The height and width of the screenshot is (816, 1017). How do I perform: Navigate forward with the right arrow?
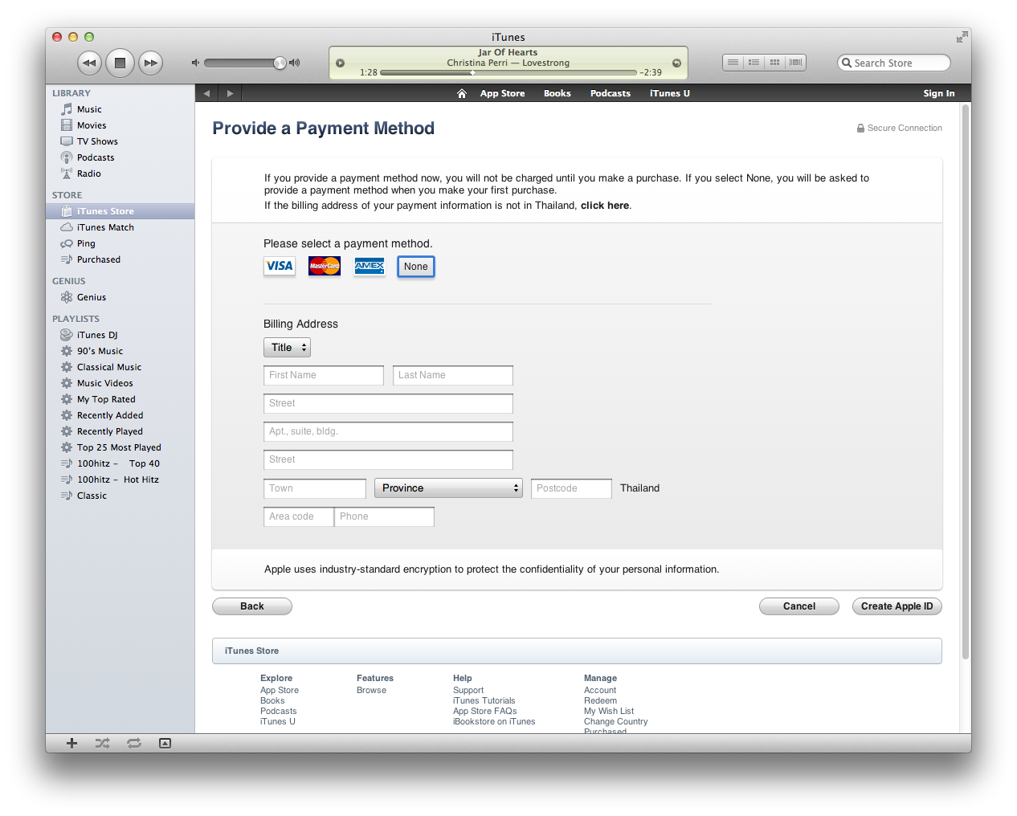(x=231, y=93)
